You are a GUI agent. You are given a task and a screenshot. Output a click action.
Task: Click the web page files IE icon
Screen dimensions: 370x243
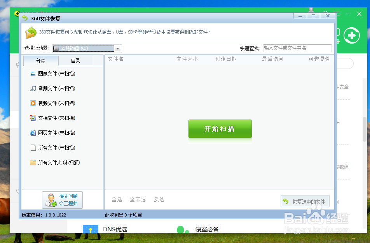(x=33, y=133)
